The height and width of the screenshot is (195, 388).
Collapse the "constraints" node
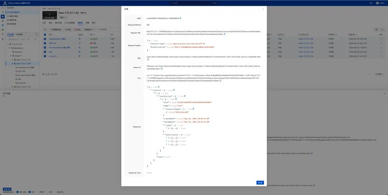pos(163,135)
